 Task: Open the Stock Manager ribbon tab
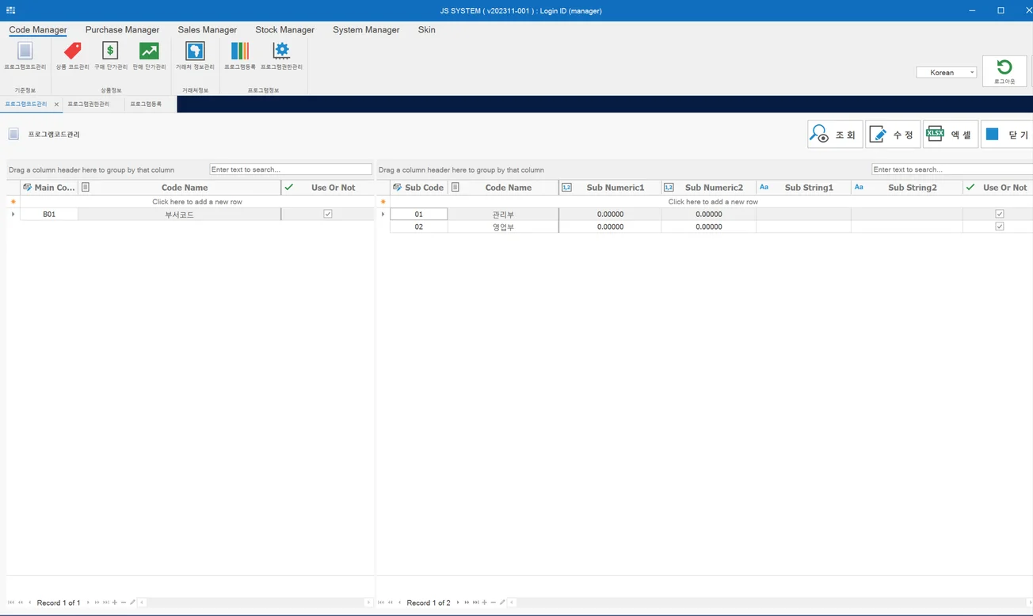coord(284,29)
